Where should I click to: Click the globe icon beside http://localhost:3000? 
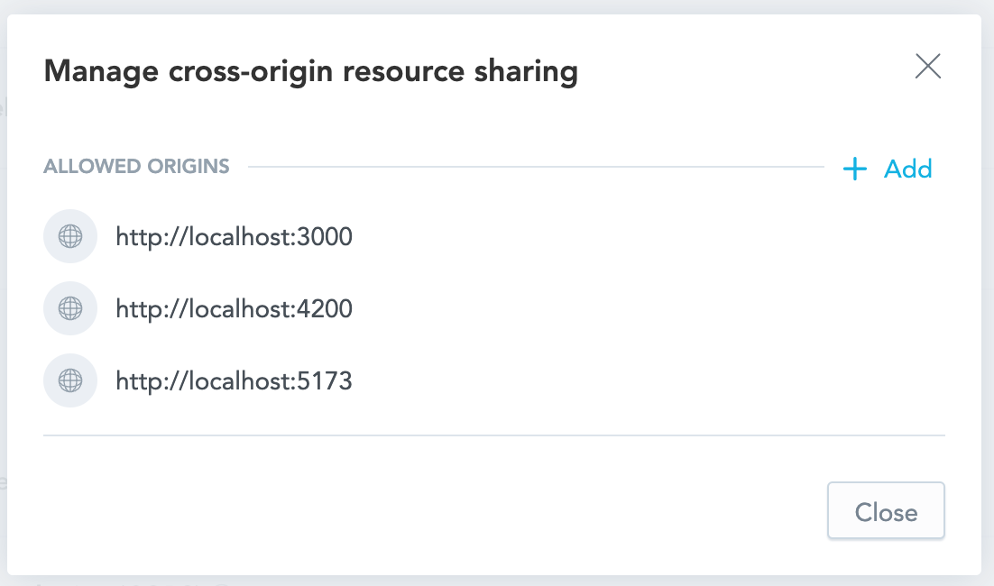70,236
